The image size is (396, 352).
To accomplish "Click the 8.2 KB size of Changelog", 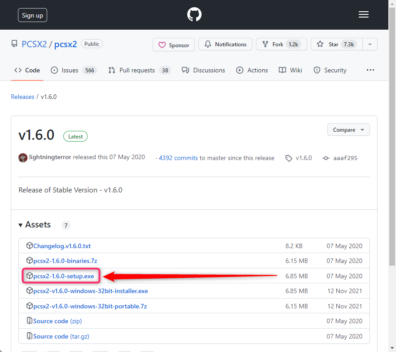I will pos(294,246).
